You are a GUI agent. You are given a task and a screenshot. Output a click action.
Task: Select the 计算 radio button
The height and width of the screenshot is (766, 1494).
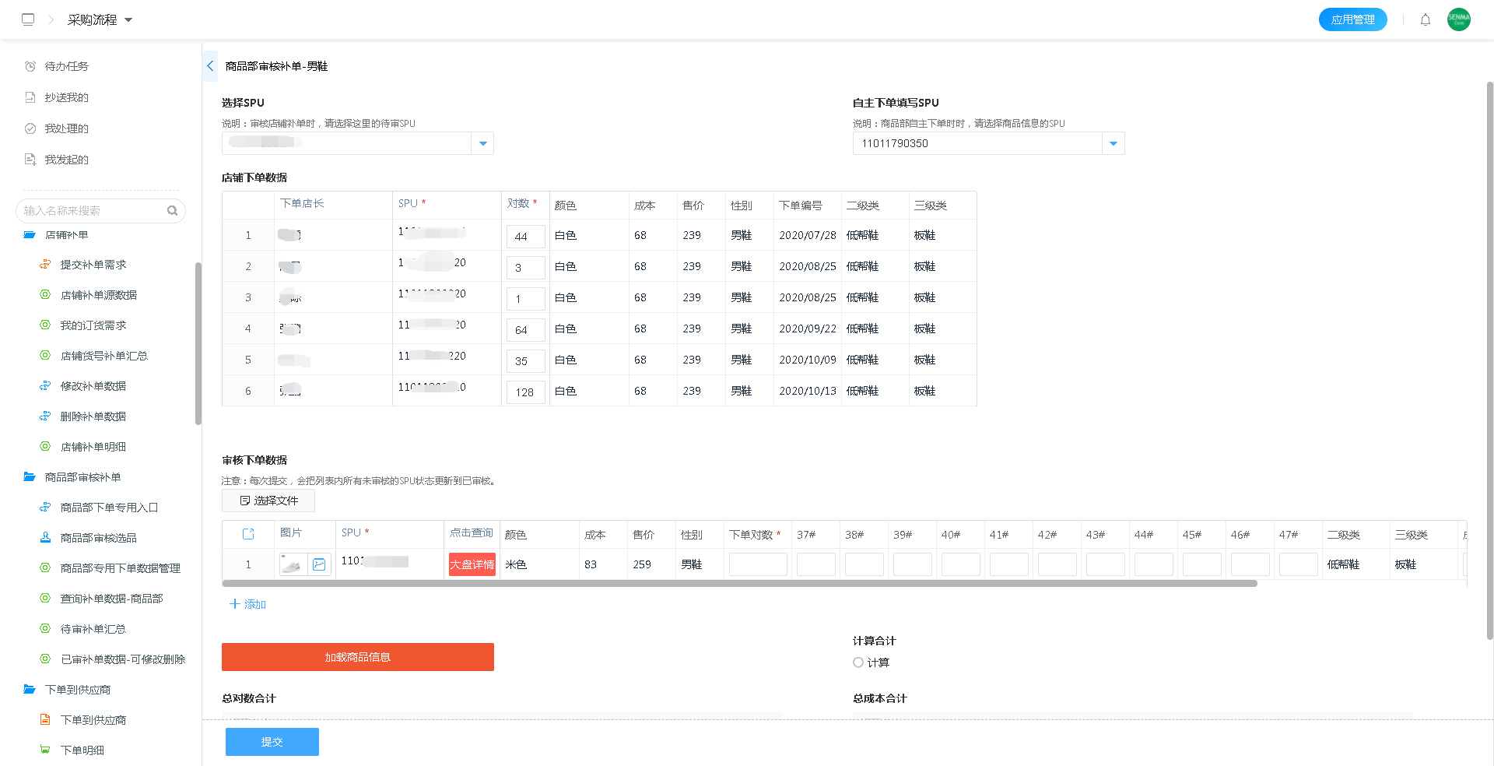point(858,662)
